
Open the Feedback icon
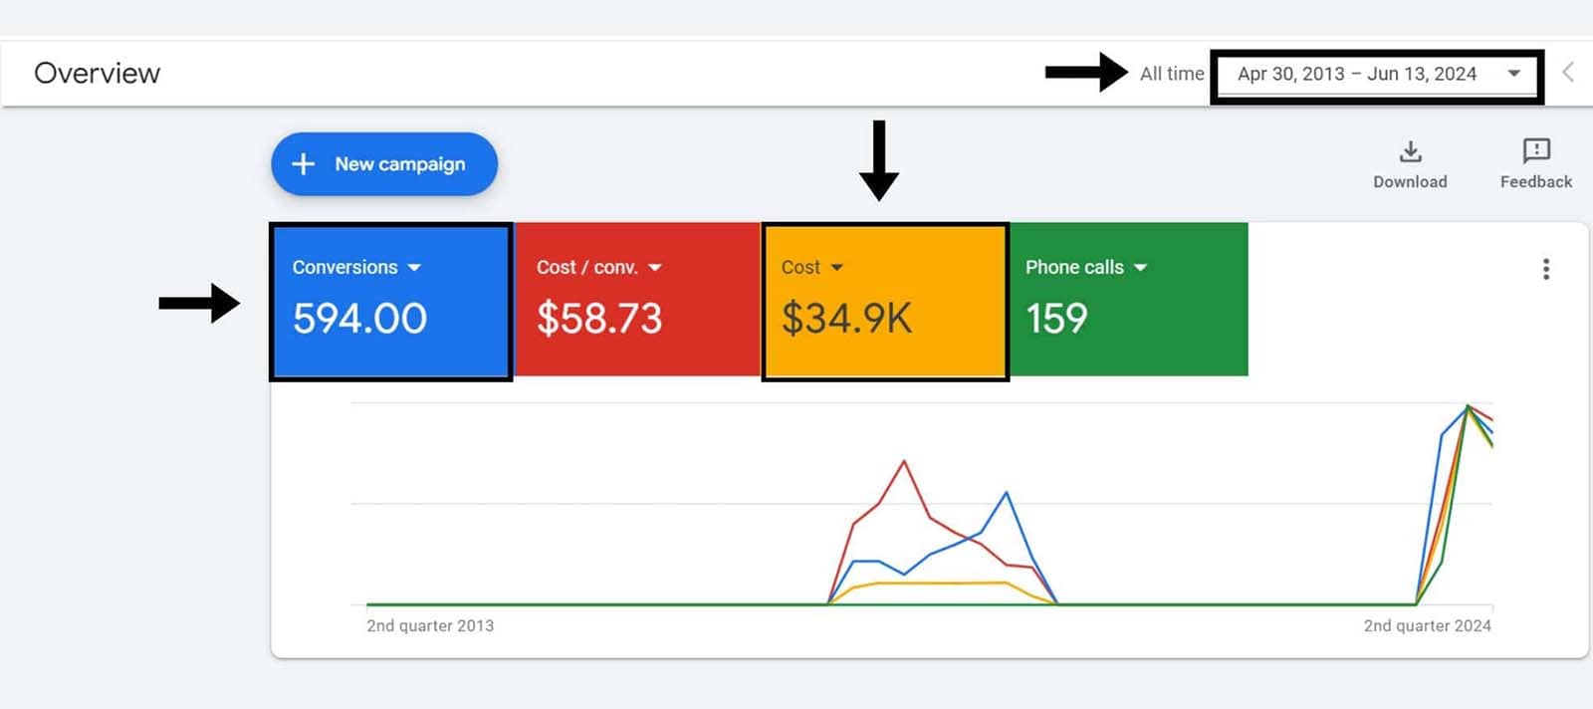[1535, 151]
